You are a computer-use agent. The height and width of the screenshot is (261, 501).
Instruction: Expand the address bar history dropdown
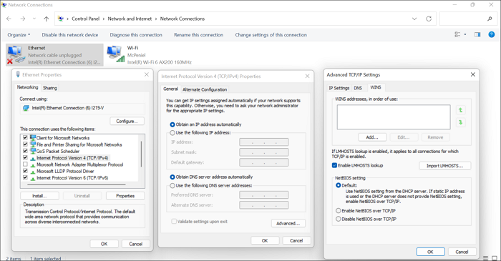[x=414, y=19]
